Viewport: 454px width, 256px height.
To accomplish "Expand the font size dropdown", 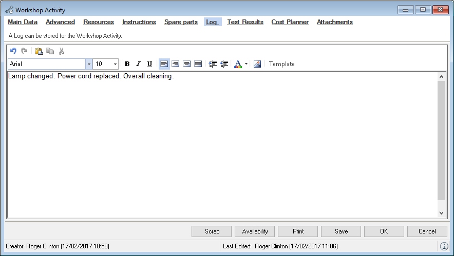I will 115,64.
